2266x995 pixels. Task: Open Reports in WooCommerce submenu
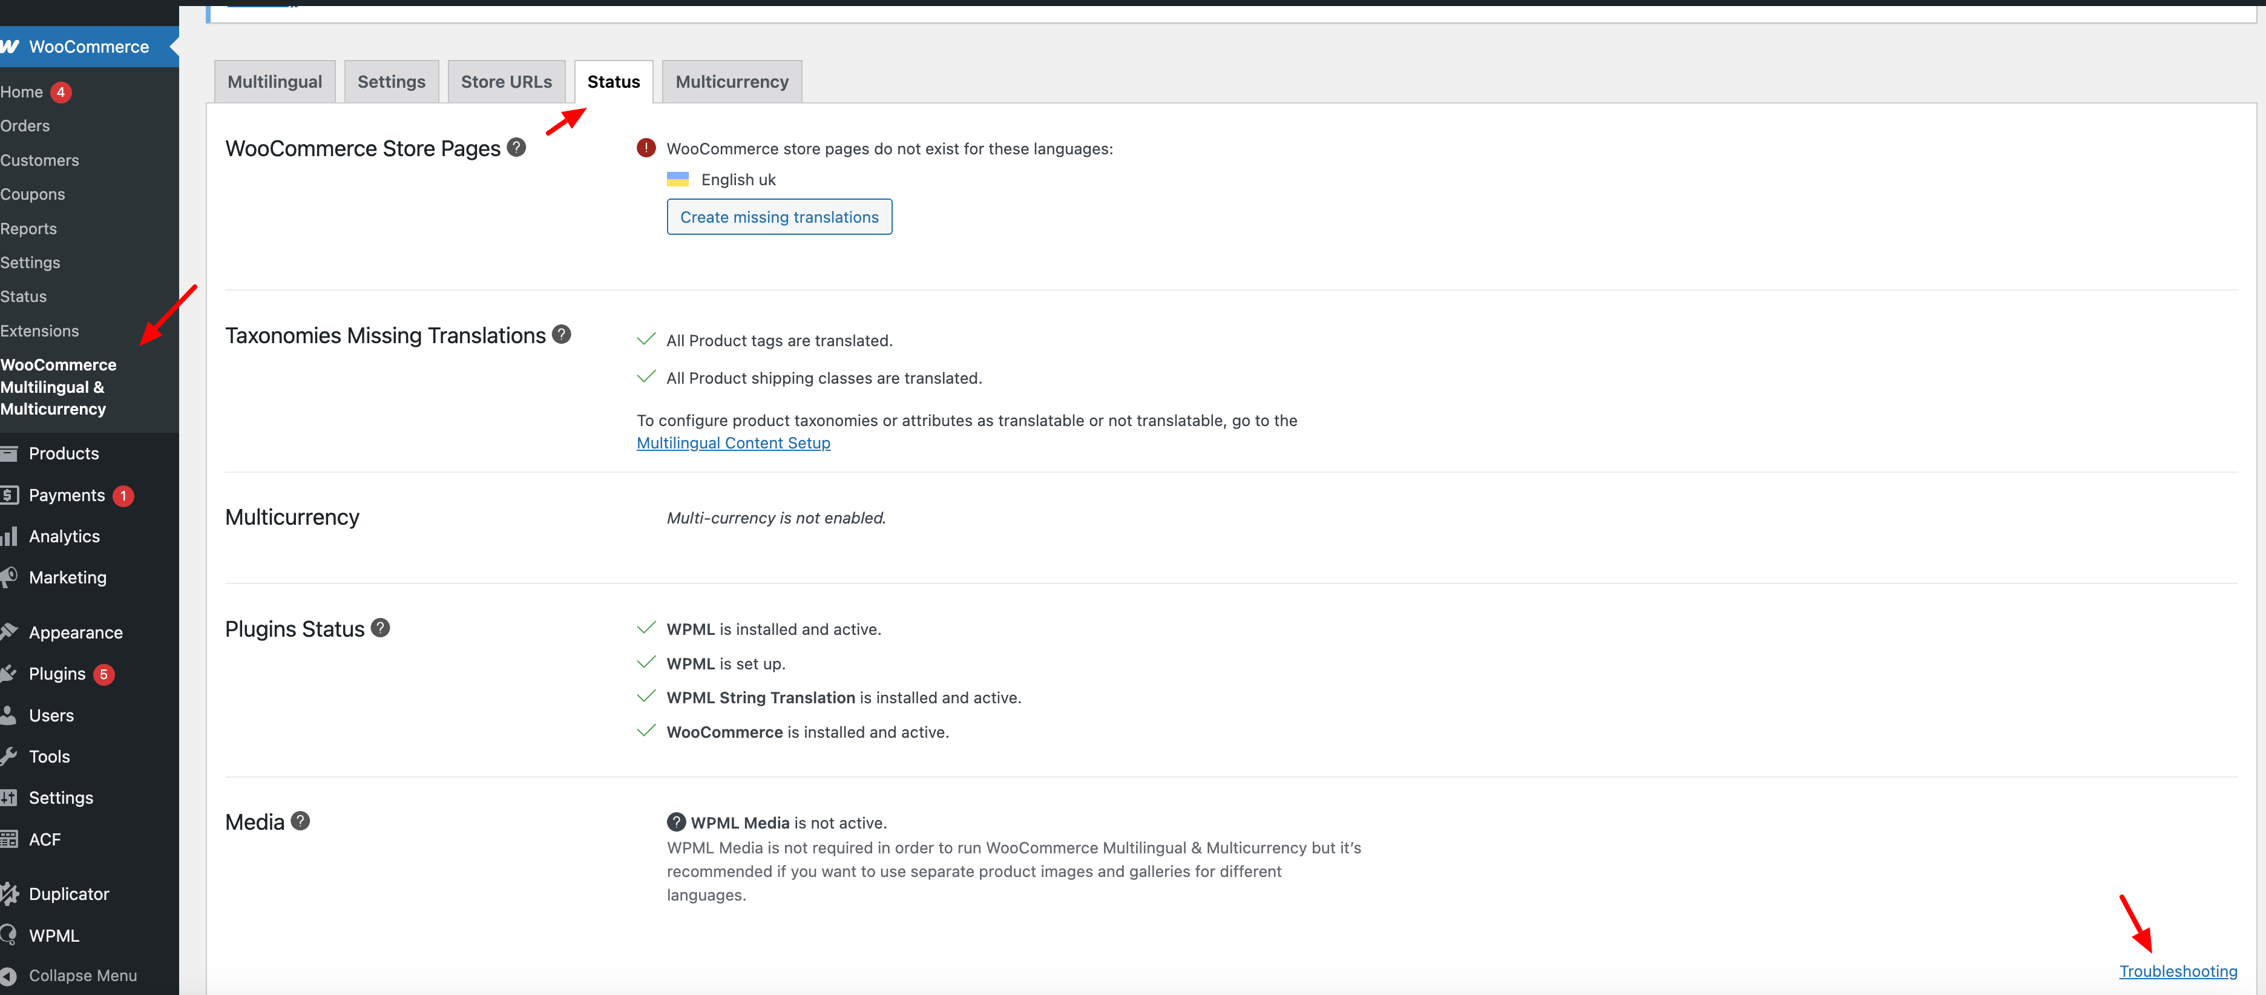[29, 229]
